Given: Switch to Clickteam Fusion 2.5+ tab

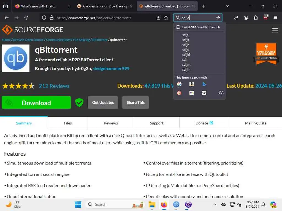Looking at the screenshot, I should (105, 6).
